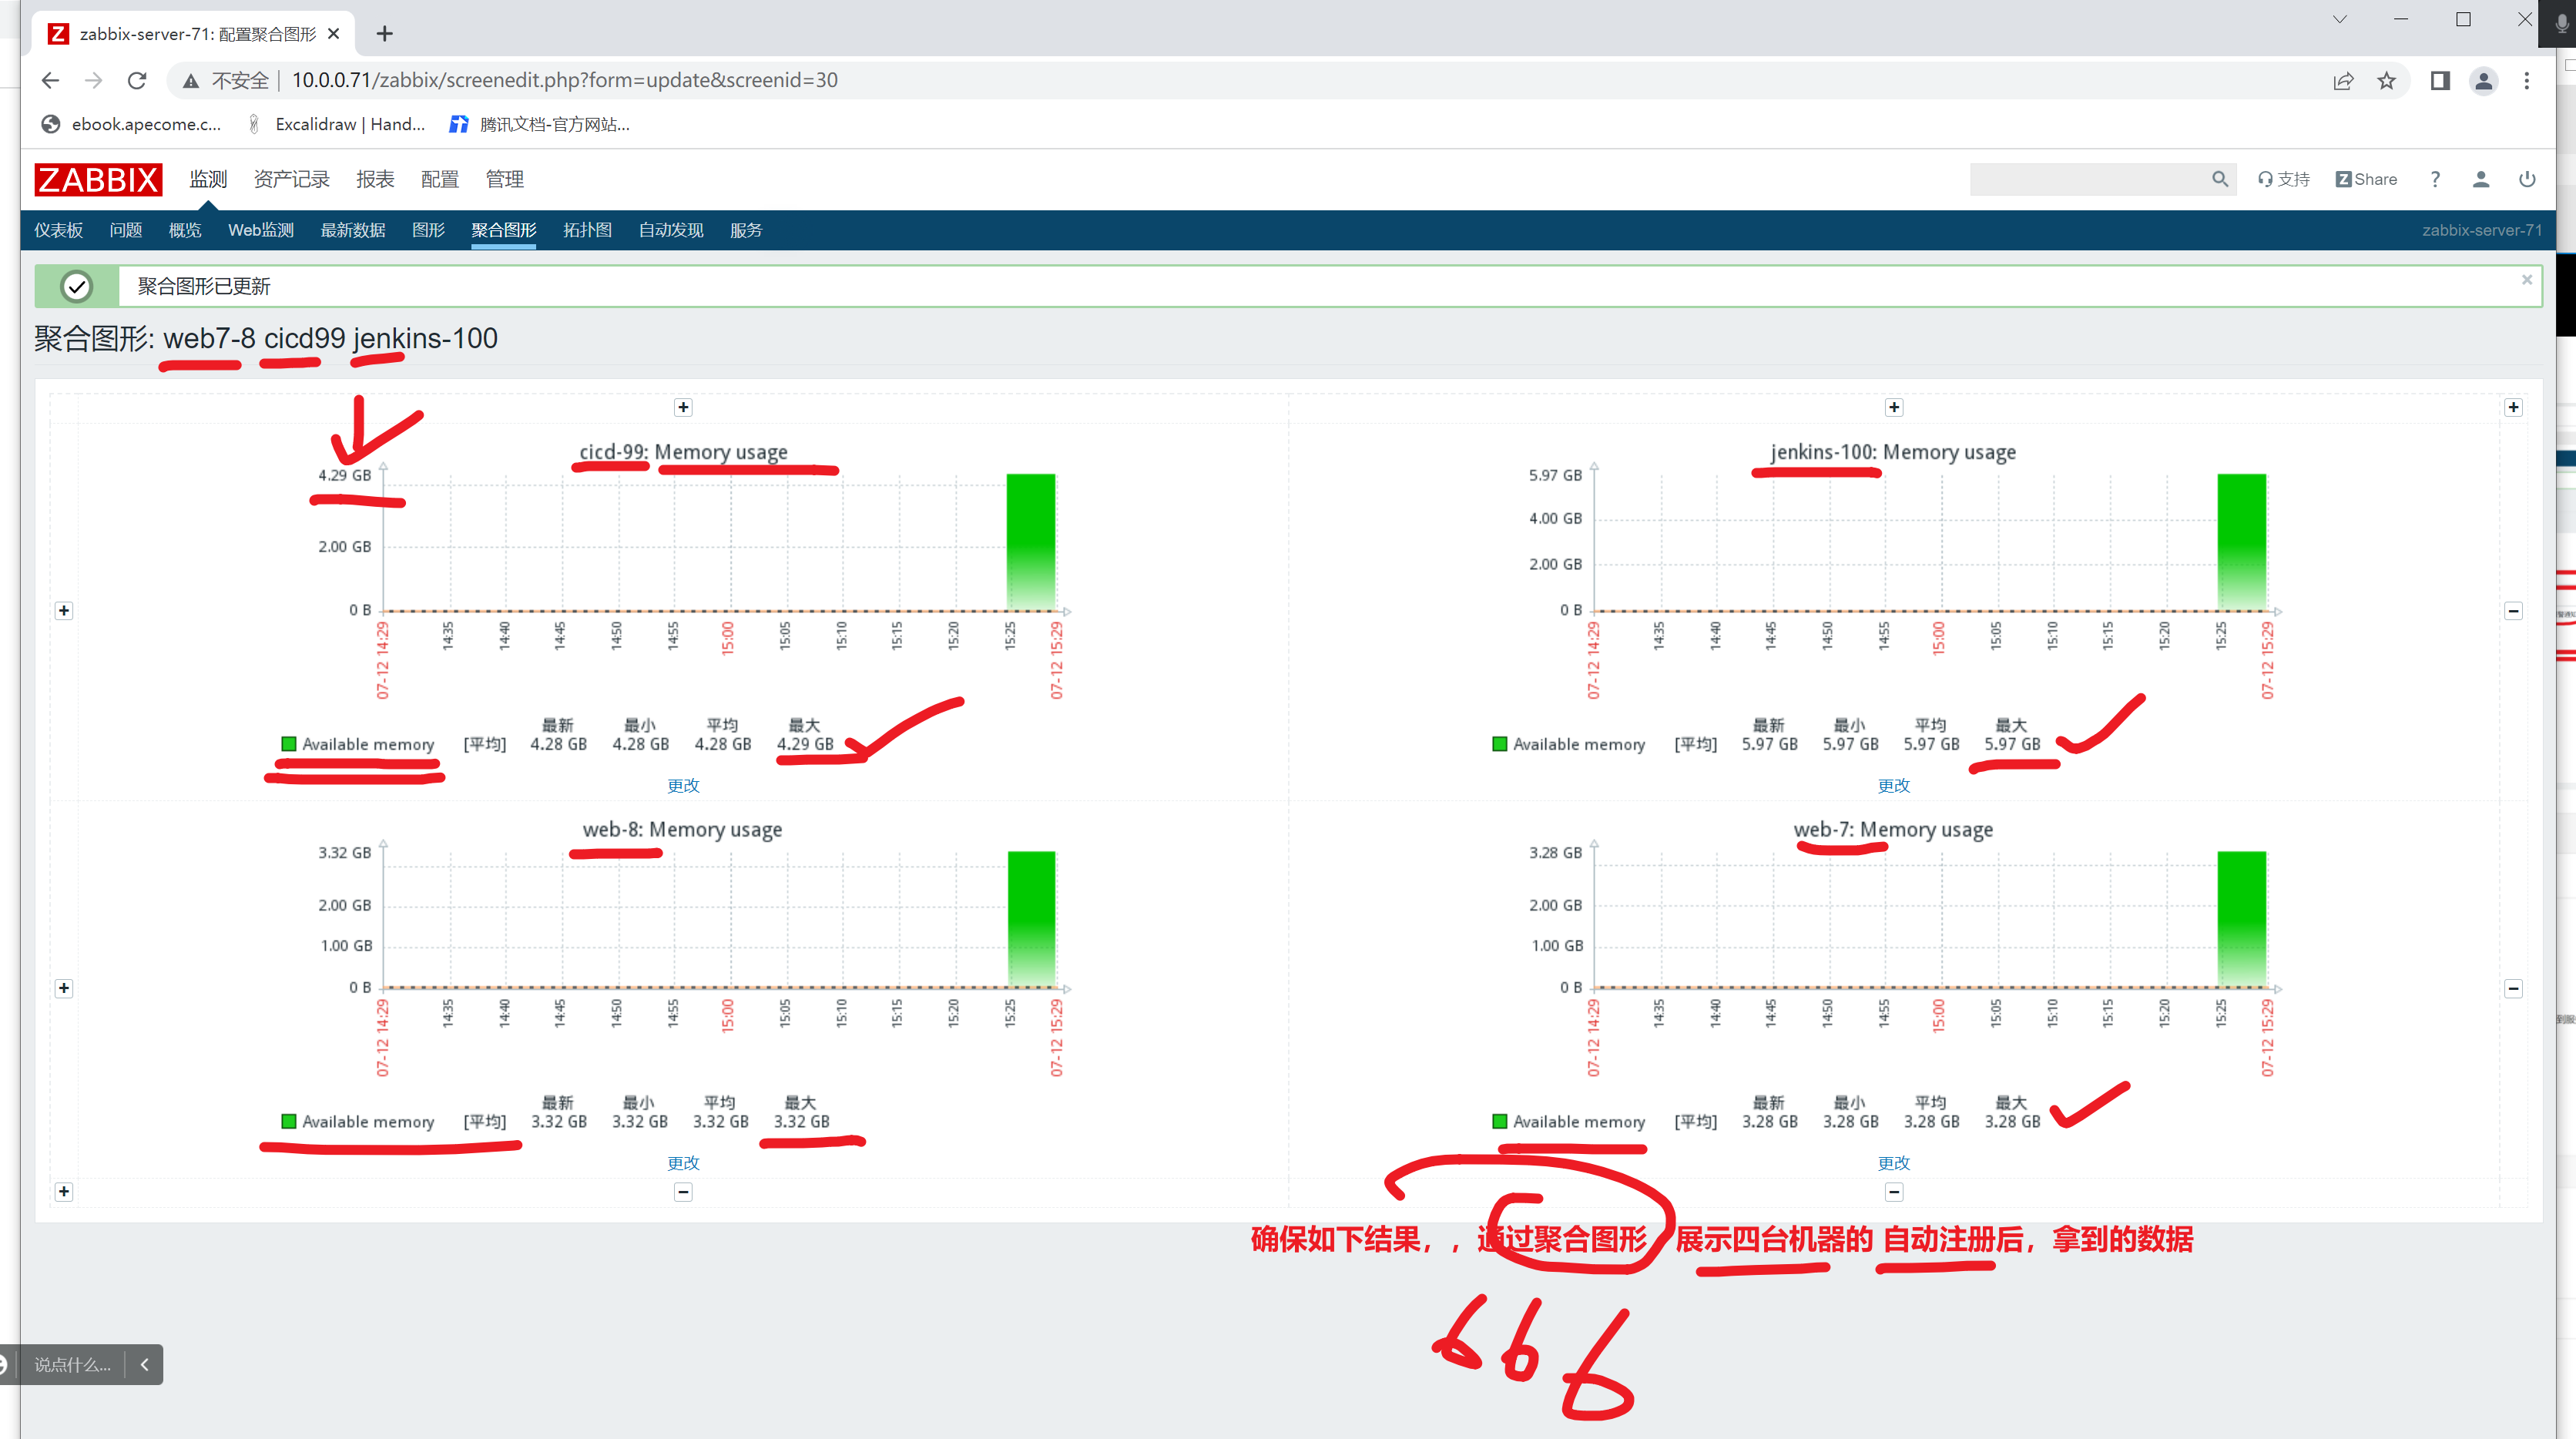Dismiss the 聚合图形已更新 message
Screen dimensions: 2576x1439
coord(2527,280)
